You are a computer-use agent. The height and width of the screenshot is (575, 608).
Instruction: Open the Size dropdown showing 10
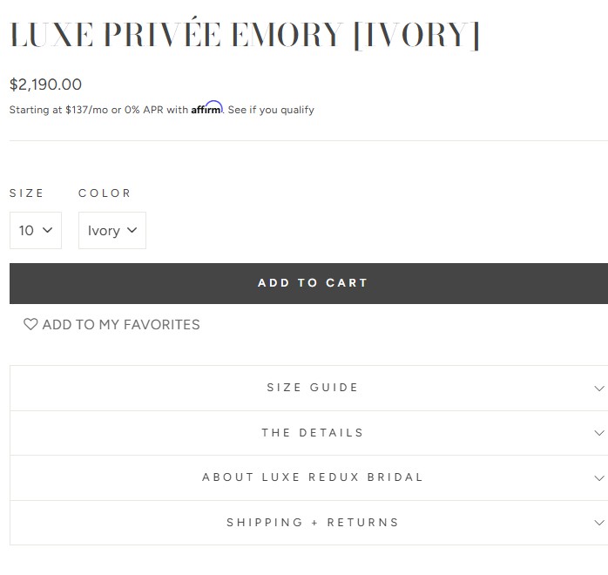[35, 230]
